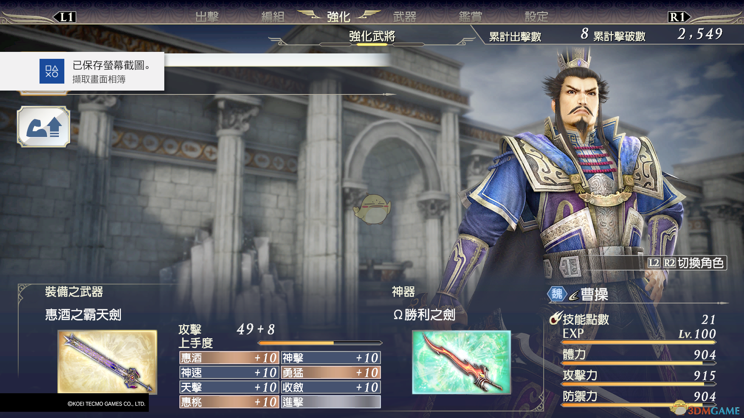Click the L2 button icon
Image resolution: width=744 pixels, height=418 pixels.
(654, 263)
